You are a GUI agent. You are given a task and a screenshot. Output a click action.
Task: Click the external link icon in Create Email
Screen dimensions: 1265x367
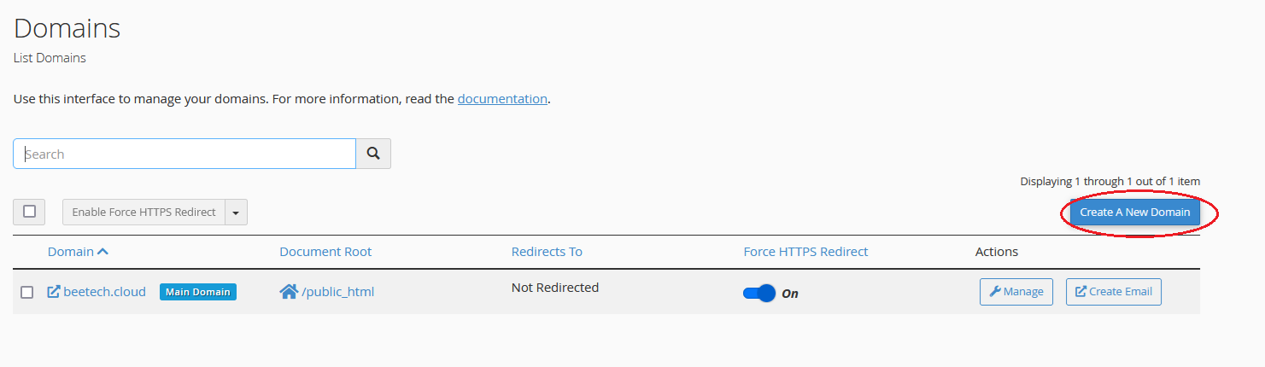1081,291
